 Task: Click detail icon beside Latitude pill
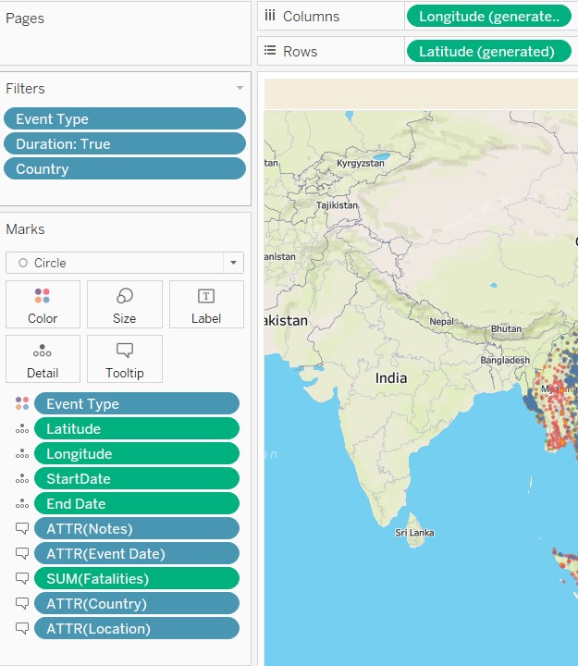click(22, 429)
